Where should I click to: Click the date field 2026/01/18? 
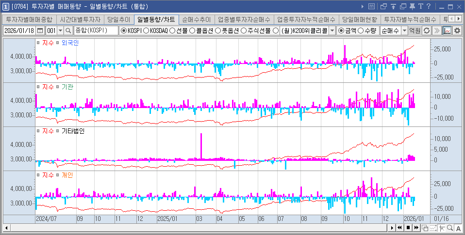pos(19,31)
